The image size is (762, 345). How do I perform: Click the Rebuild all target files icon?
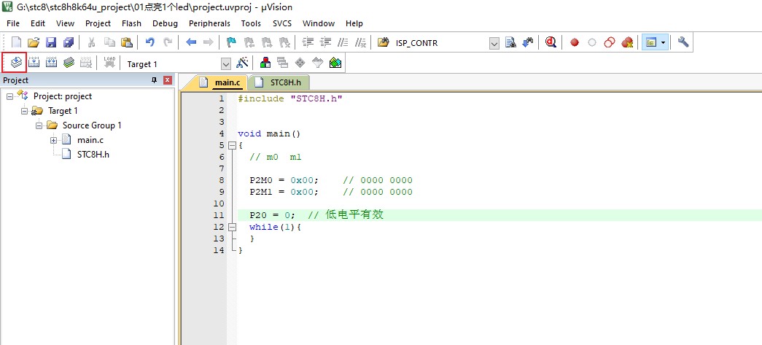click(52, 63)
